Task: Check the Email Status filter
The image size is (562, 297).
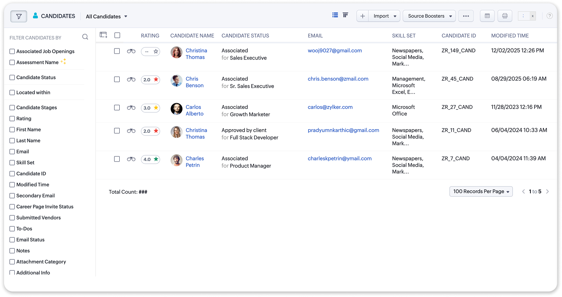Action: [x=12, y=240]
